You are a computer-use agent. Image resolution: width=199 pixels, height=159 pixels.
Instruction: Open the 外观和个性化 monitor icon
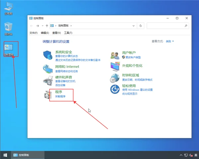[x=115, y=67]
